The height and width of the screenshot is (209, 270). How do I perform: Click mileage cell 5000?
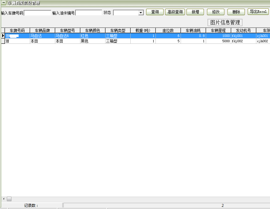218,41
